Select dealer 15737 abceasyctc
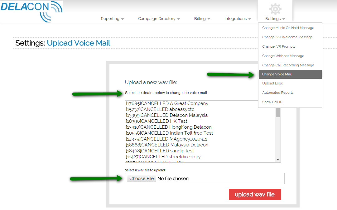The height and width of the screenshot is (210, 337). (160, 109)
